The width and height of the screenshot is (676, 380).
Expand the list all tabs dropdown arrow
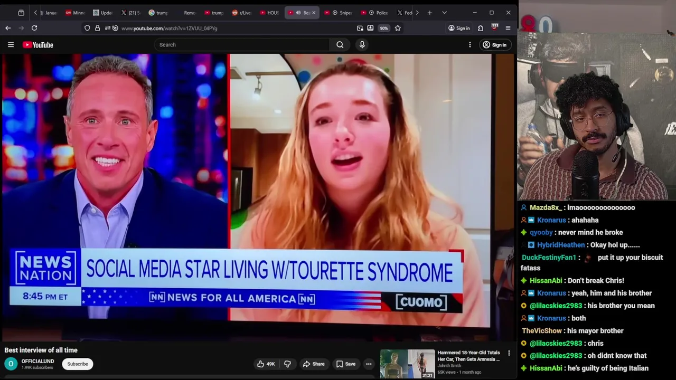tap(444, 13)
